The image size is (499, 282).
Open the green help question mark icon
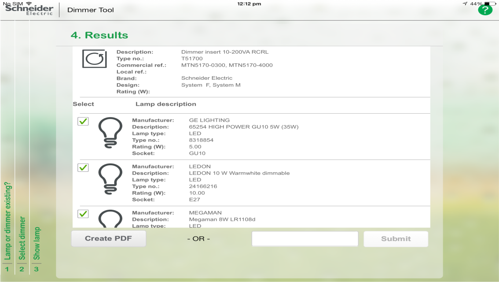click(485, 10)
